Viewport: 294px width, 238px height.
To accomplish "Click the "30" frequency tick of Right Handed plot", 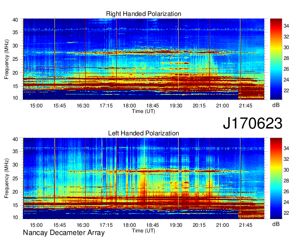I will point(16,46).
